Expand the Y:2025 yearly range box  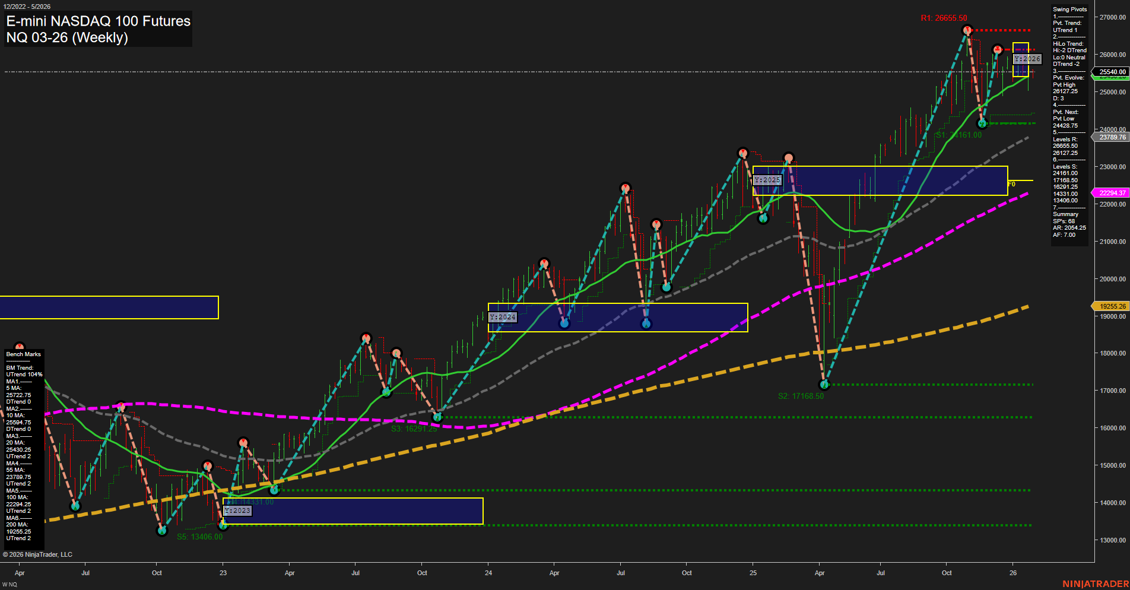click(x=767, y=179)
